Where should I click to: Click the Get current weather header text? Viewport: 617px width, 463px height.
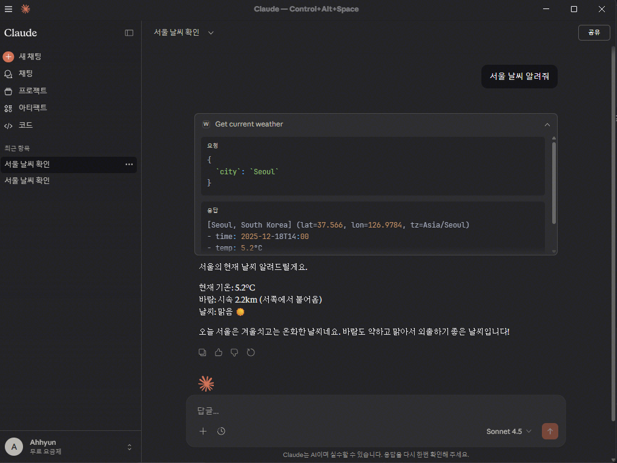coord(249,124)
